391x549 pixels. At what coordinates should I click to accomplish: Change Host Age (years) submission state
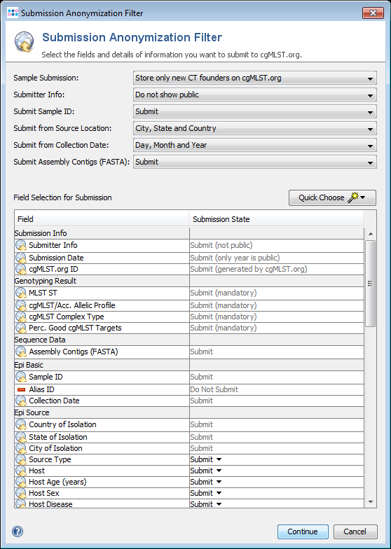(x=206, y=482)
